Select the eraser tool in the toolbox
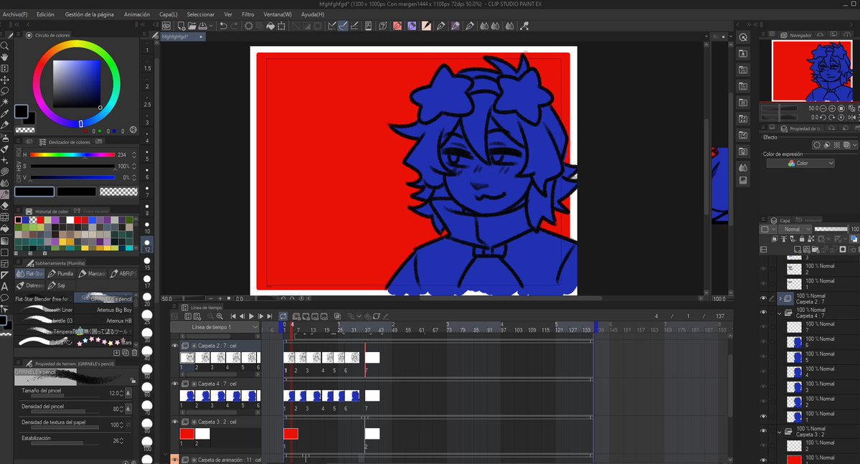The image size is (860, 464). point(4,205)
